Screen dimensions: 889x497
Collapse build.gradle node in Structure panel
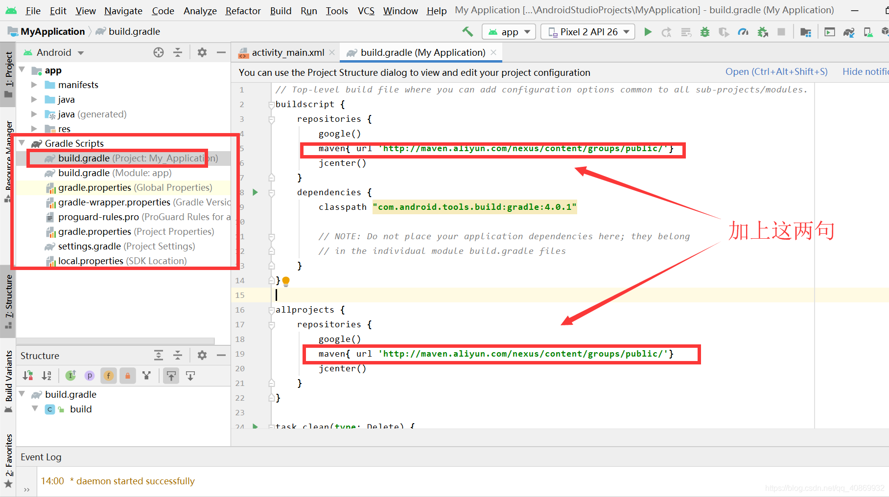point(22,394)
